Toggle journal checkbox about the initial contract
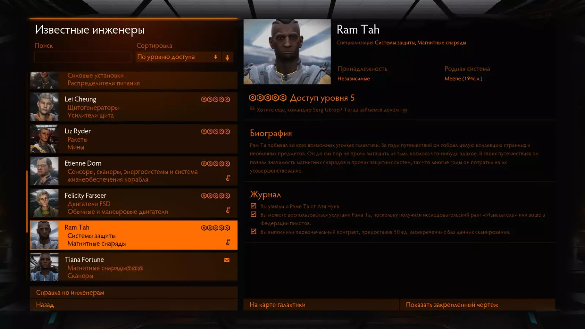 coord(253,231)
